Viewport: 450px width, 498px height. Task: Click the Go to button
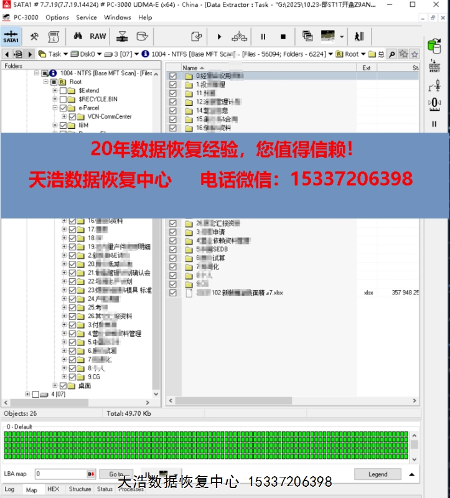(x=116, y=474)
